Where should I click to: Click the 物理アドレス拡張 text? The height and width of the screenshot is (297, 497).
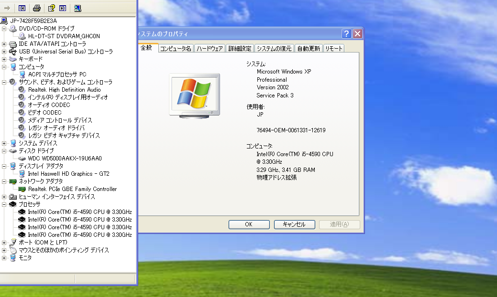coord(276,178)
